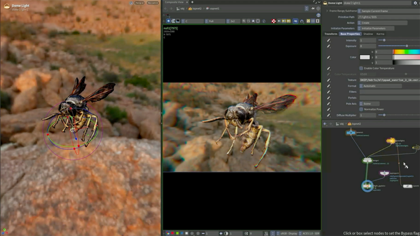This screenshot has width=420, height=236.
Task: Click the Primitive Path field /lights/$OS
Action: (389, 17)
